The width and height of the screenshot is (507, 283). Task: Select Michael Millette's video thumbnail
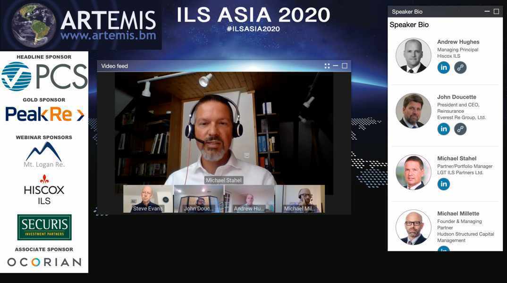pyautogui.click(x=300, y=200)
